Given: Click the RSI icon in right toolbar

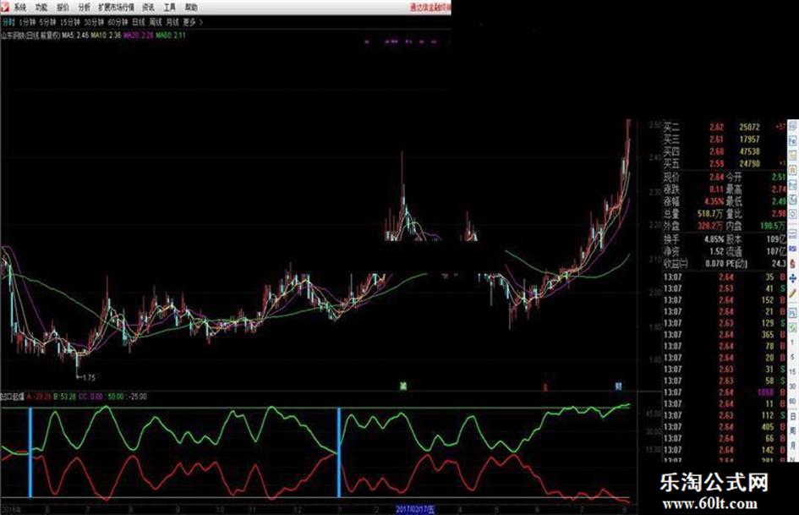Looking at the screenshot, I should [793, 249].
